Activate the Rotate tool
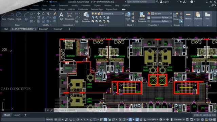Screen dimensions: 217x122 [x=43, y=14]
